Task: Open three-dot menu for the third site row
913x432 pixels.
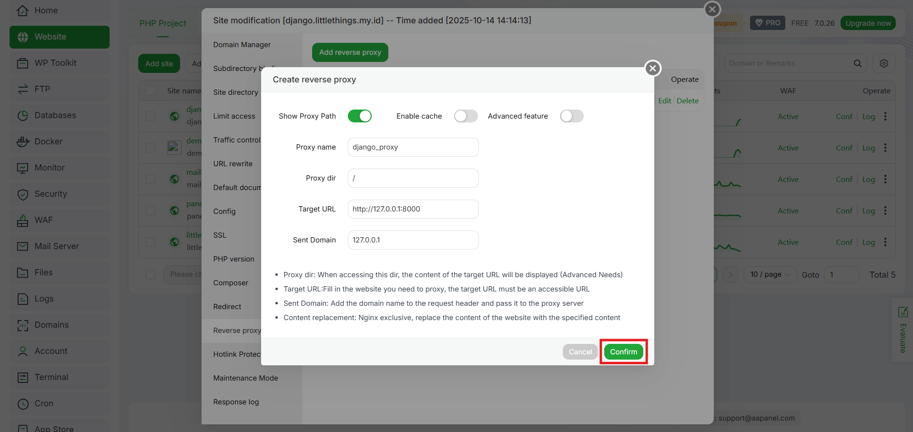Action: pyautogui.click(x=885, y=179)
